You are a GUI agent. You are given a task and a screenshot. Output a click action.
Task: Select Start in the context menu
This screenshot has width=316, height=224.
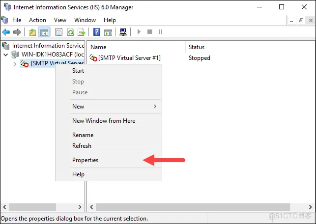78,71
